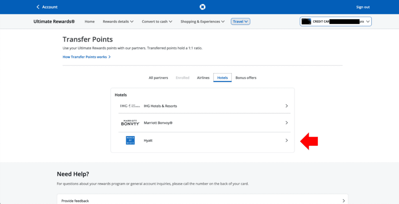Open the Marriott Bonvoy row chevron
The width and height of the screenshot is (399, 204).
286,123
